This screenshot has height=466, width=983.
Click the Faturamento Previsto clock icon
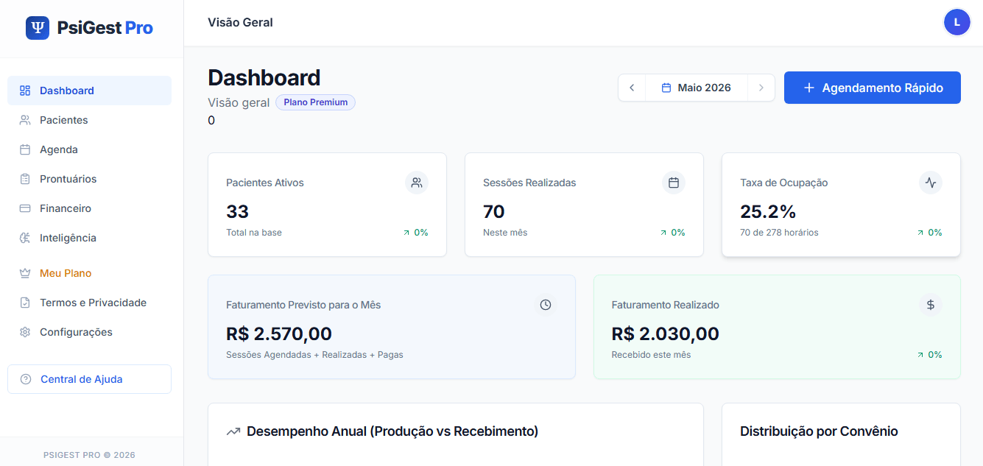click(x=546, y=305)
